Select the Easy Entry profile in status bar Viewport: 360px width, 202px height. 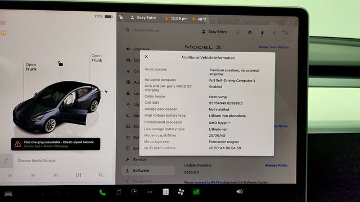click(143, 17)
